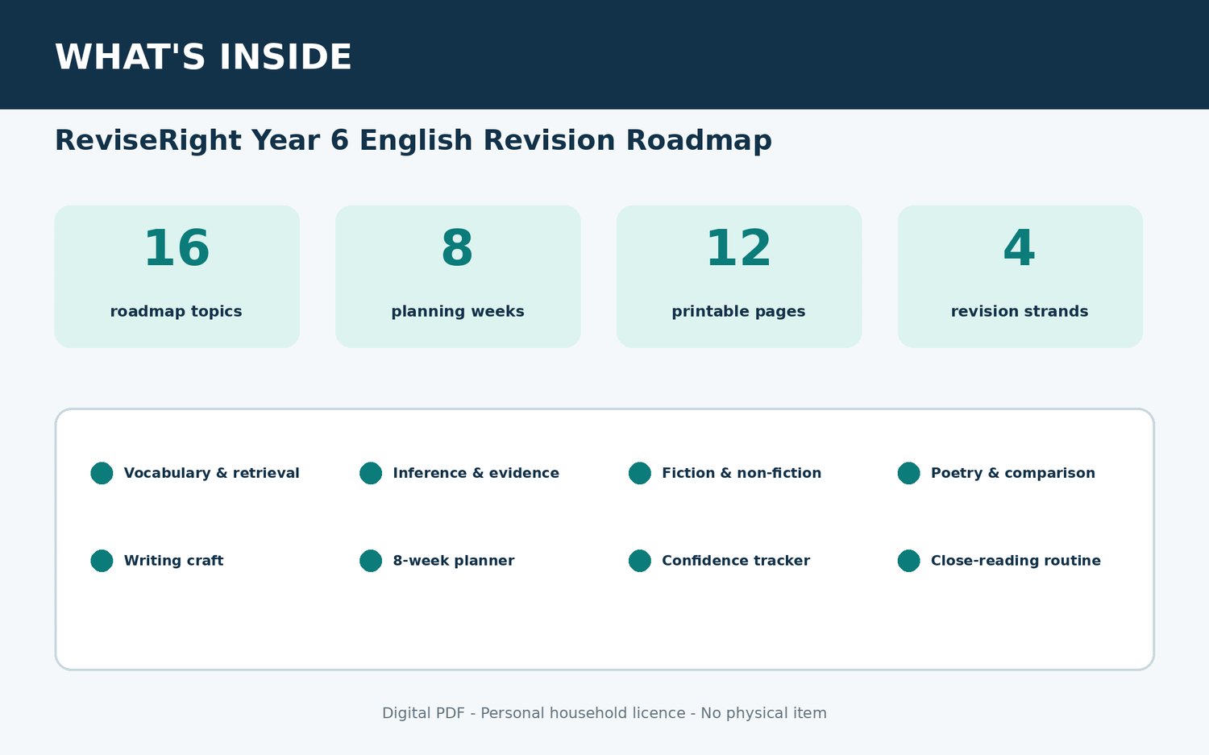Select the "ReviseRight Year 6 English Revision Roadmap" heading

pos(413,140)
